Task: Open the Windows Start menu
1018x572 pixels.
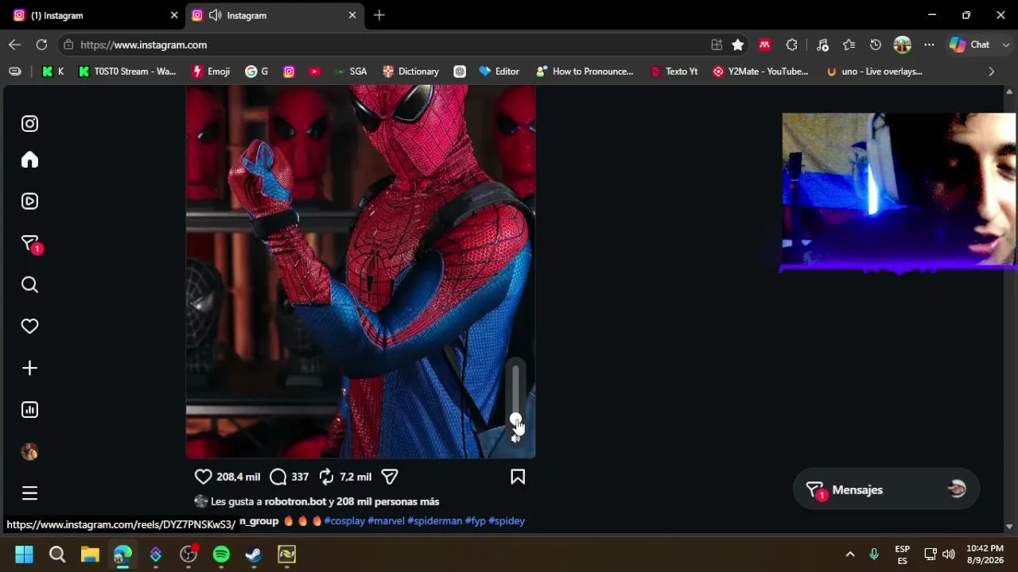Action: (24, 554)
